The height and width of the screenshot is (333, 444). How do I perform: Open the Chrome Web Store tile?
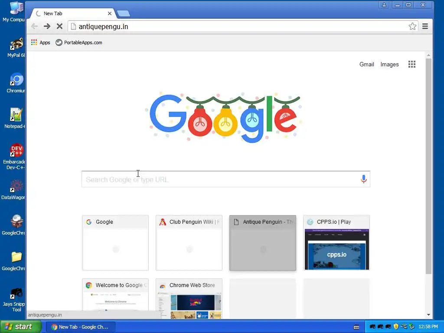(x=189, y=299)
